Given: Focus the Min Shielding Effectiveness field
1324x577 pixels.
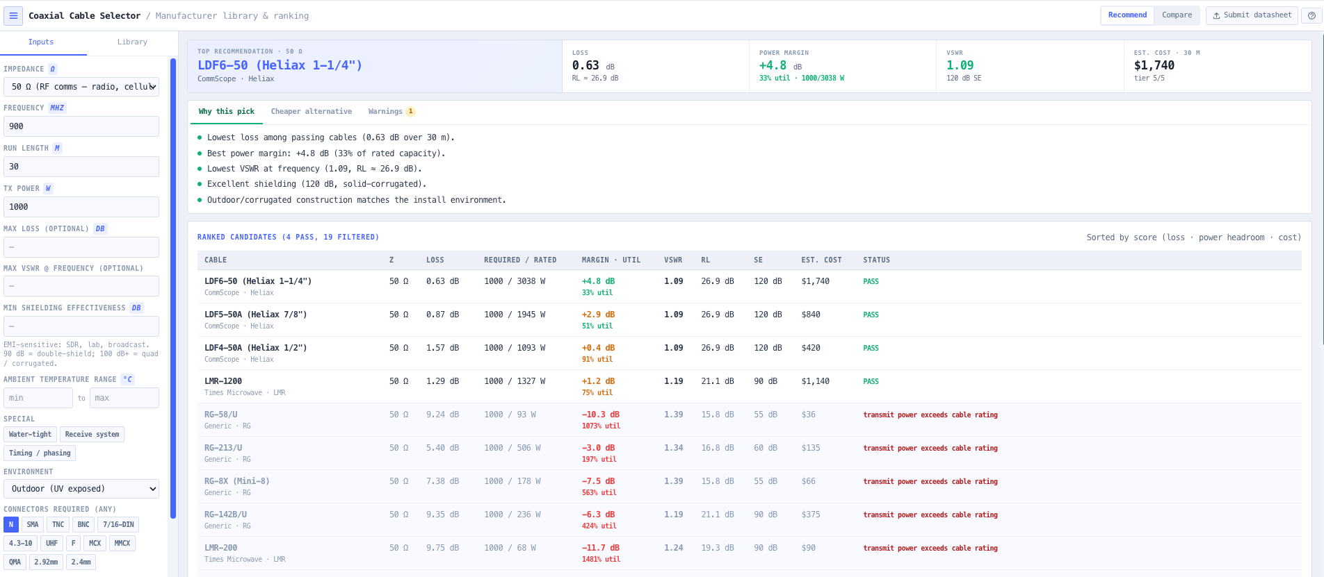Looking at the screenshot, I should (81, 326).
